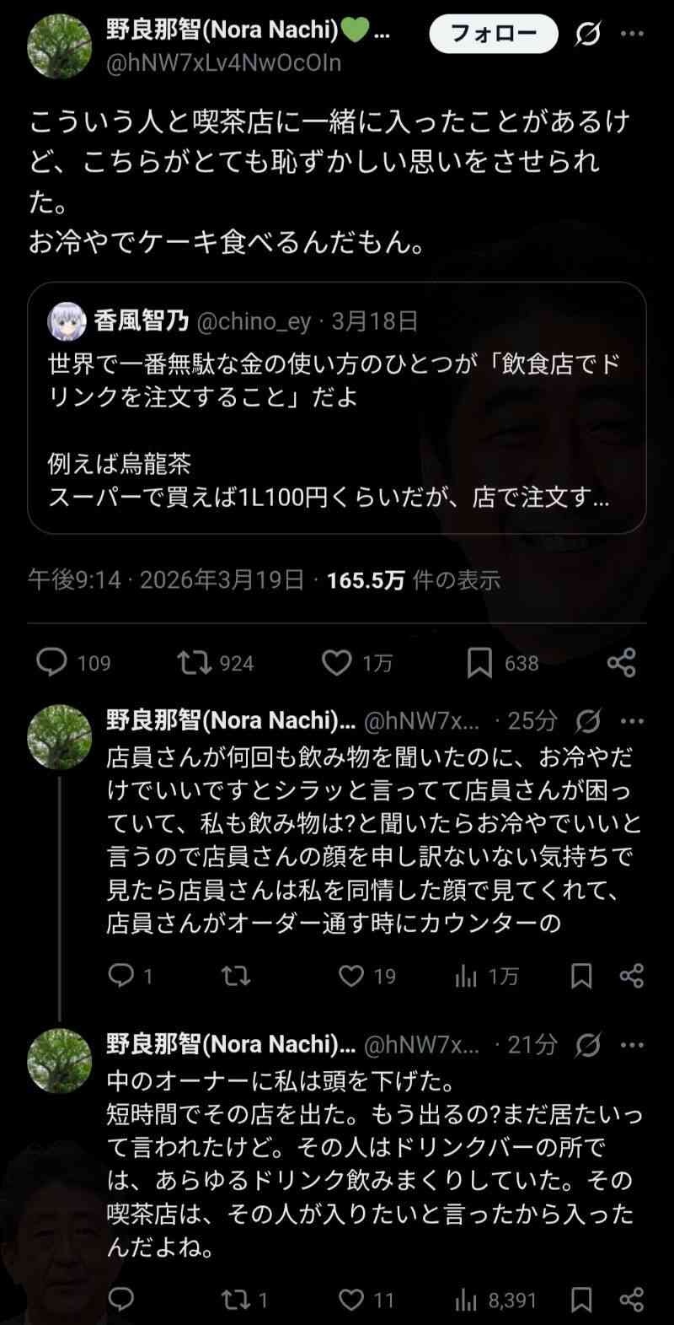Open the @hNW7xLv4NwOcOIn handle link
Screen dimensions: 674x1325
pyautogui.click(x=223, y=63)
